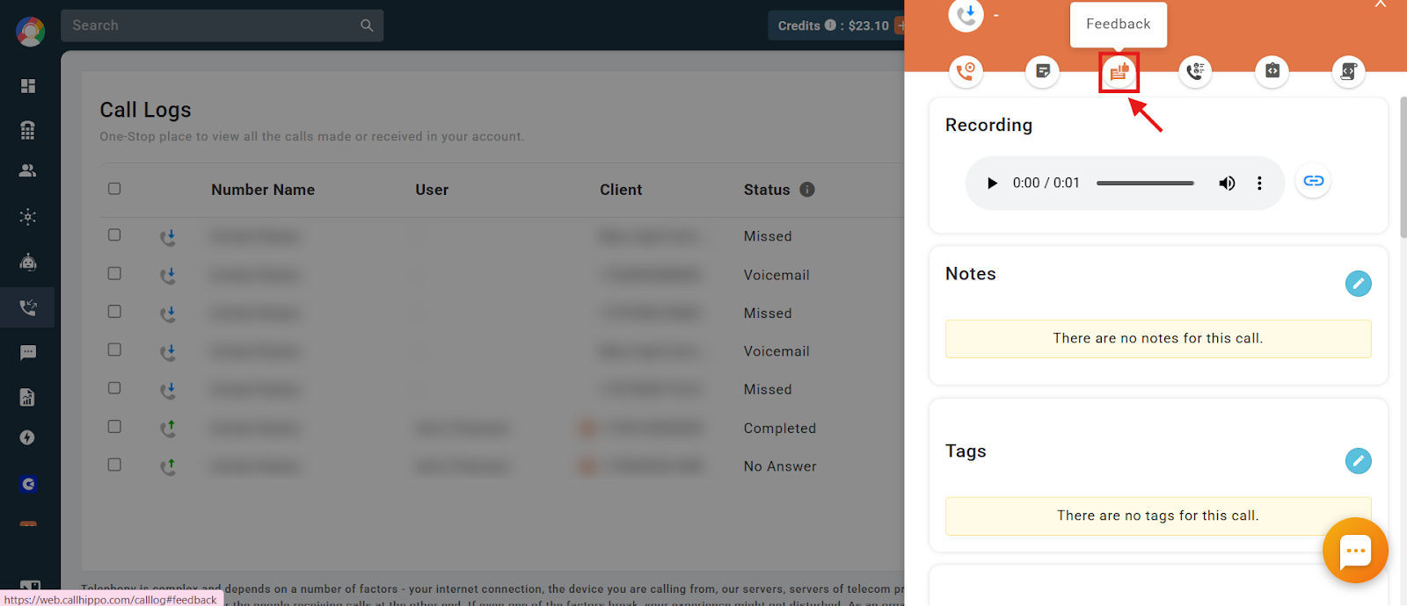Open the Users/Teams icon in sidebar
This screenshot has width=1407, height=606.
(x=28, y=170)
